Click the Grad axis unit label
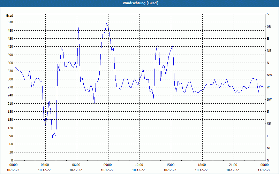279x174 pixels. [9, 16]
